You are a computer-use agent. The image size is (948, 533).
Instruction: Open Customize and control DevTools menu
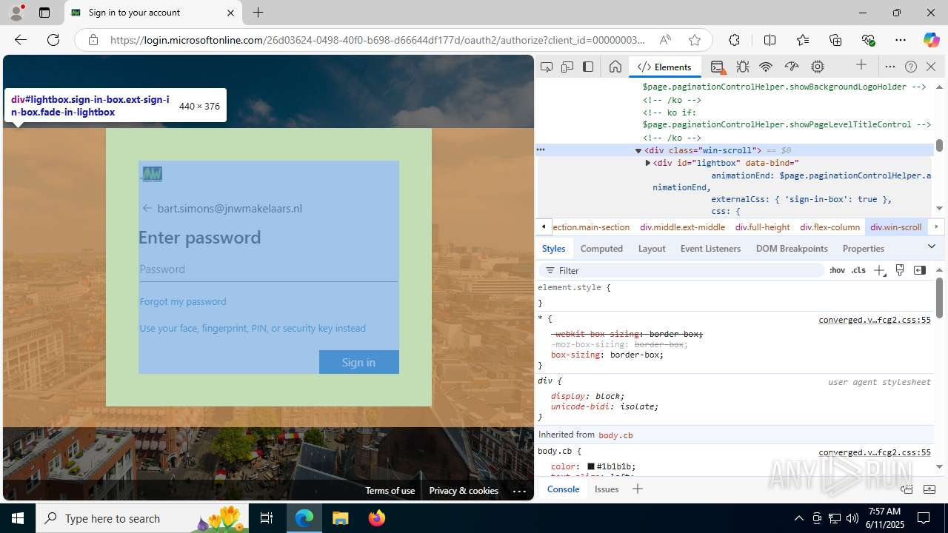pyautogui.click(x=890, y=67)
